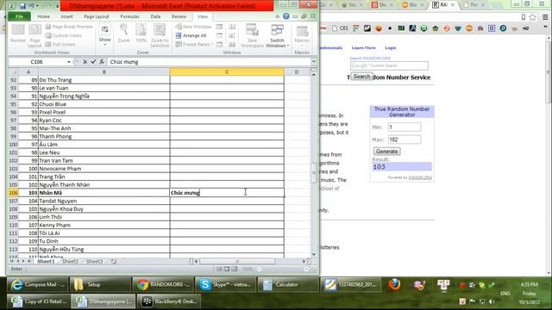552x310 pixels.
Task: Select the Sheet3 worksheet tab
Action: click(94, 262)
